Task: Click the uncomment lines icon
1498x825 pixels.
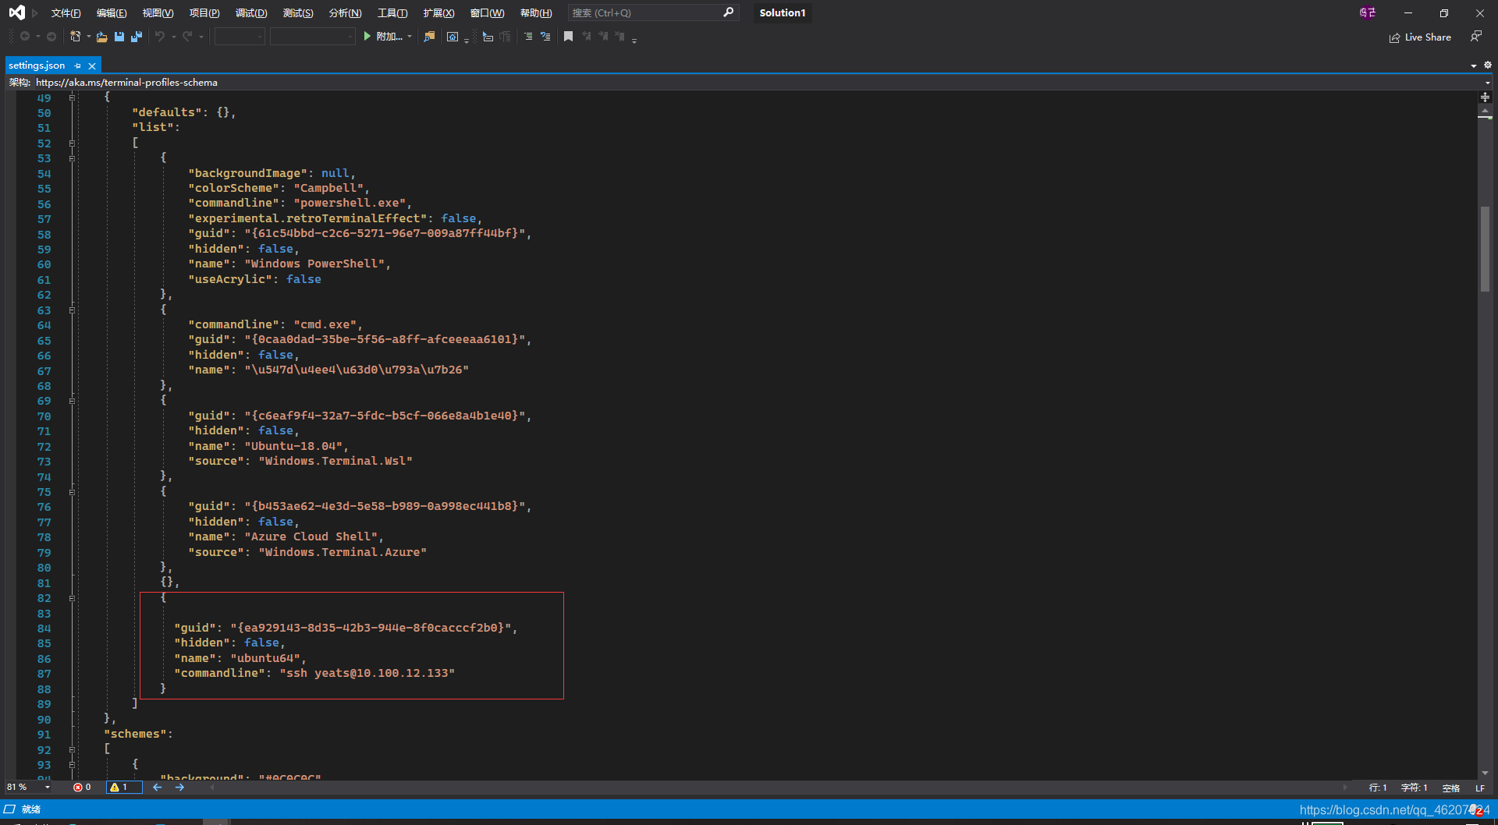Action: point(545,37)
